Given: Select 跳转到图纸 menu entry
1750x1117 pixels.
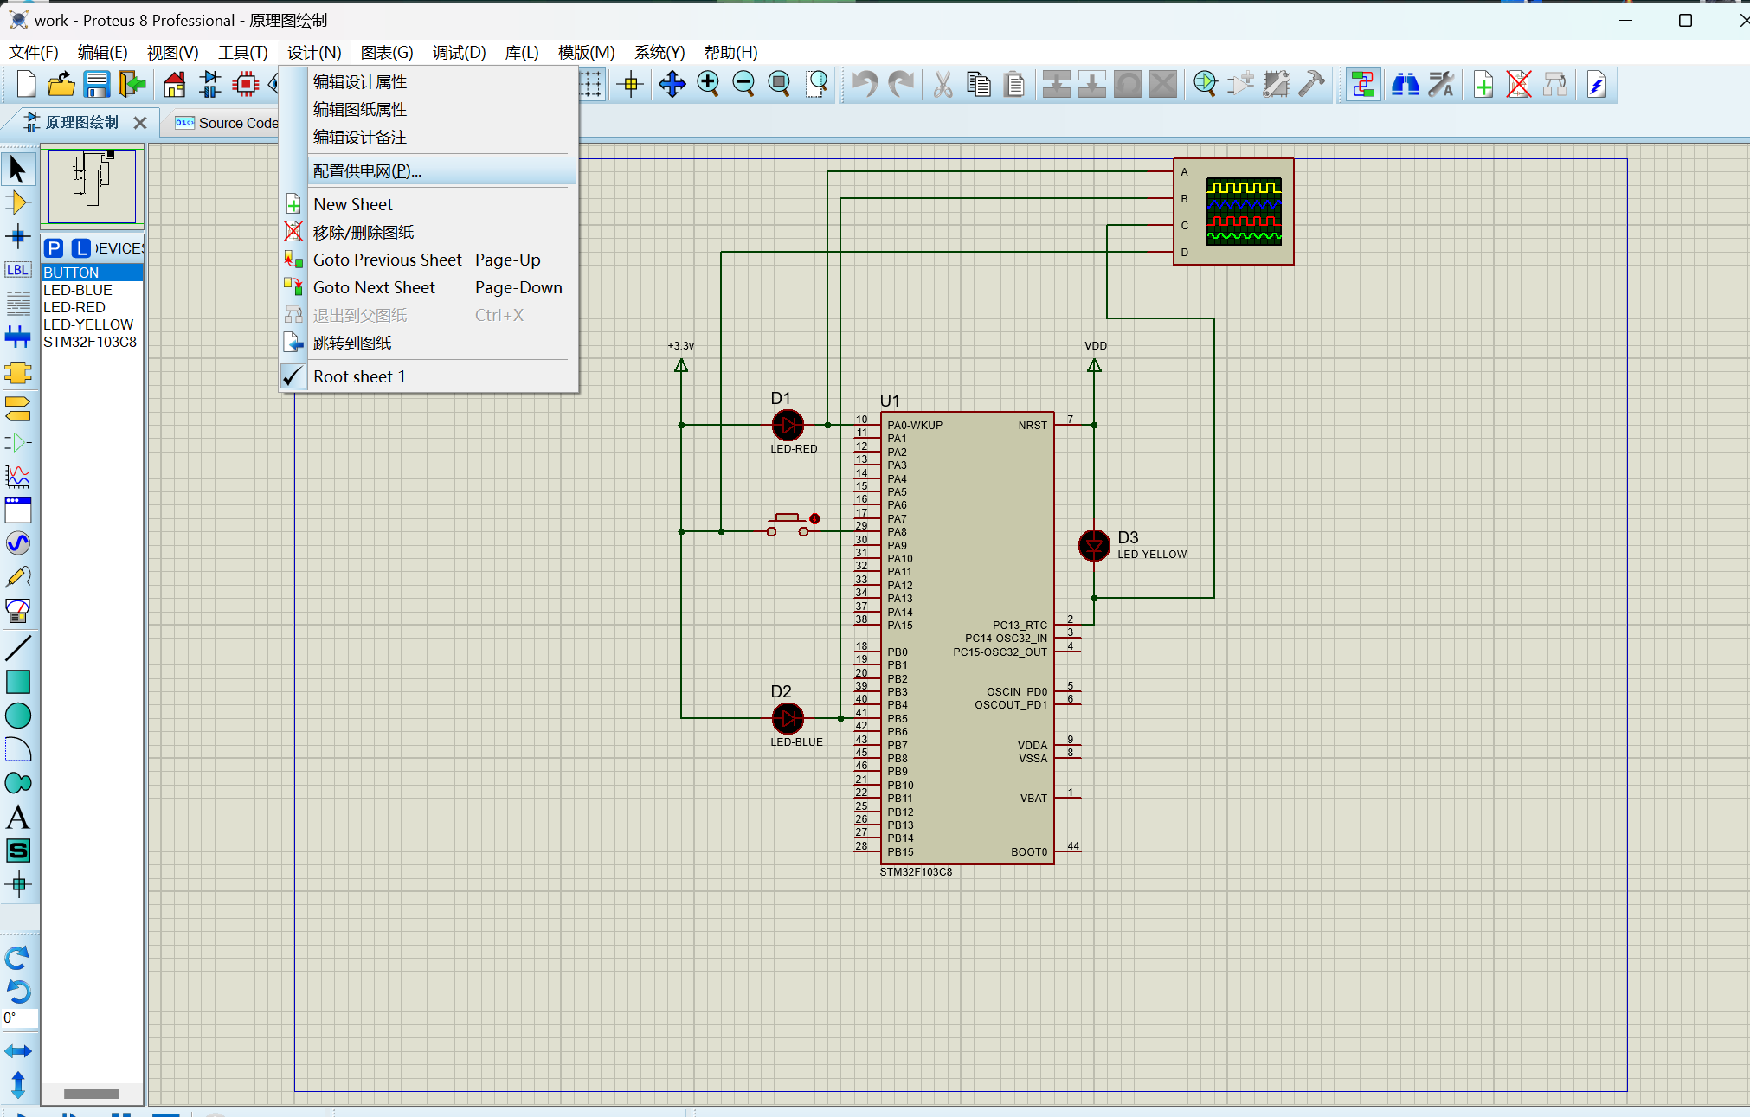Looking at the screenshot, I should click(x=429, y=343).
